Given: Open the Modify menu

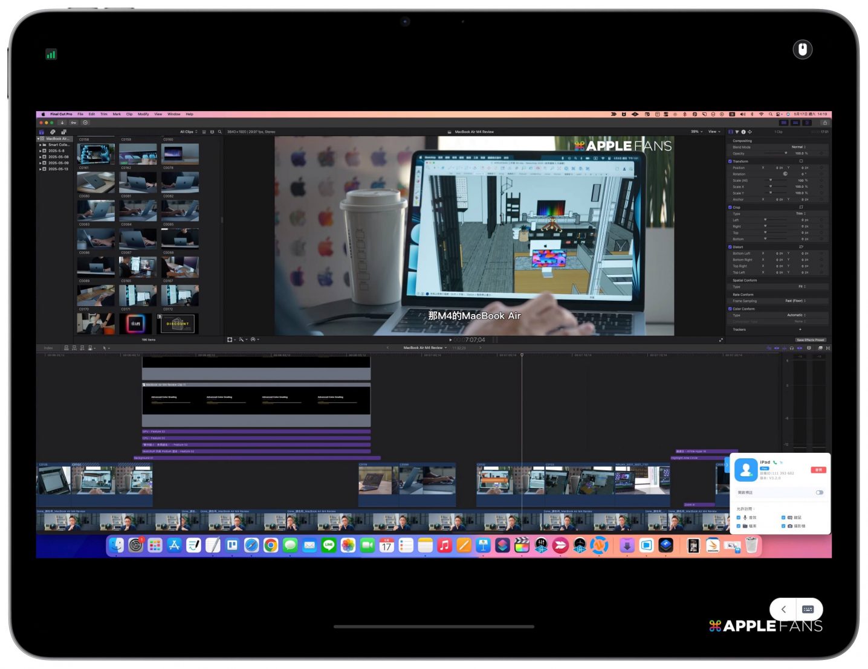Looking at the screenshot, I should pyautogui.click(x=143, y=114).
